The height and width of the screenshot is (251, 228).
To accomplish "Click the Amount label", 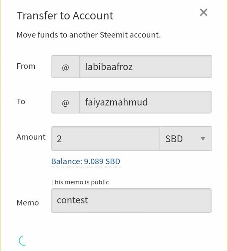I will (31, 137).
